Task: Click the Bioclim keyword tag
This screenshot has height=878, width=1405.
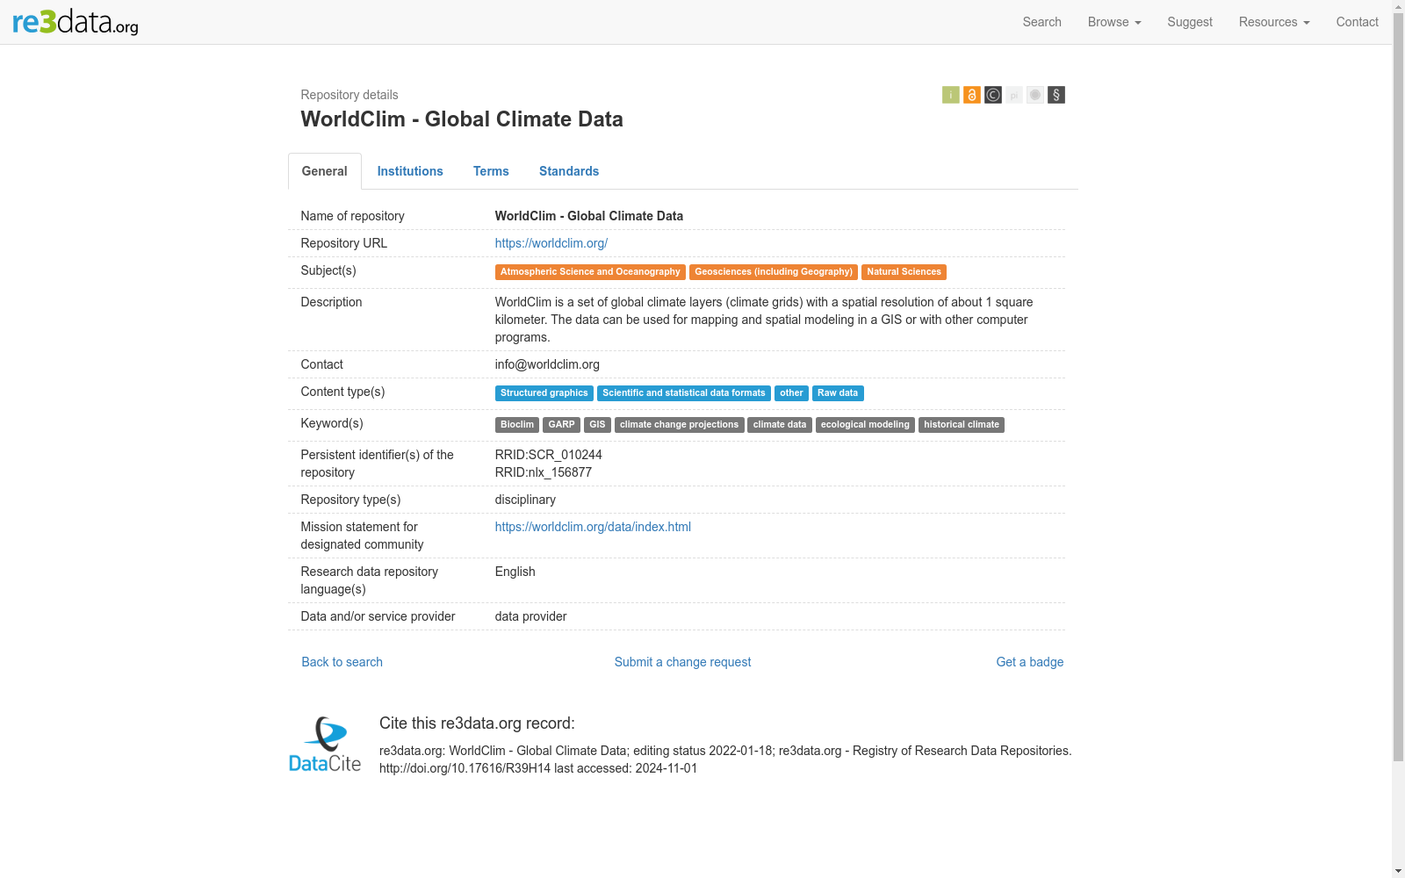Action: click(x=517, y=425)
